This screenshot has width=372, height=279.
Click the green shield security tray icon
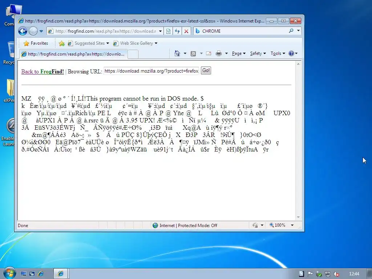319,274
